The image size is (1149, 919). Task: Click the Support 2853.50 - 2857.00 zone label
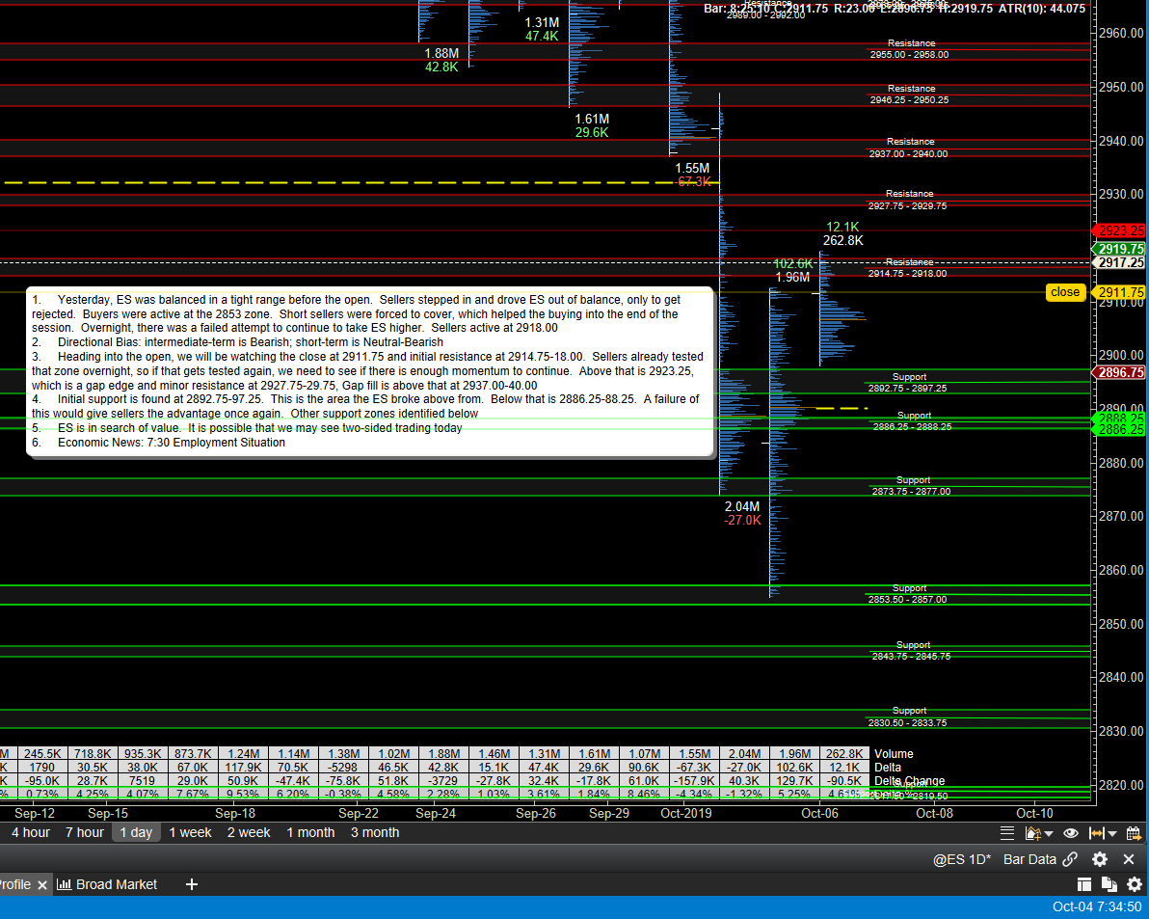pyautogui.click(x=908, y=594)
